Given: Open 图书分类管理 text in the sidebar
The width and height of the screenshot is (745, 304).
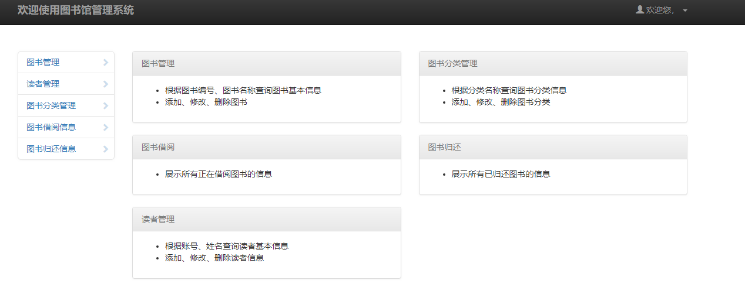Looking at the screenshot, I should [x=51, y=106].
